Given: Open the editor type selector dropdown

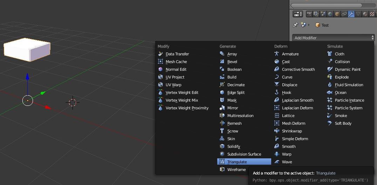Looking at the screenshot, I should click(x=298, y=14).
